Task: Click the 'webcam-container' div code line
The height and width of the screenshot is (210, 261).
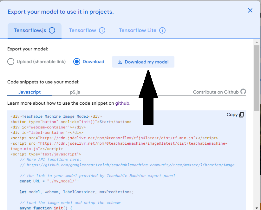Action: 48,127
